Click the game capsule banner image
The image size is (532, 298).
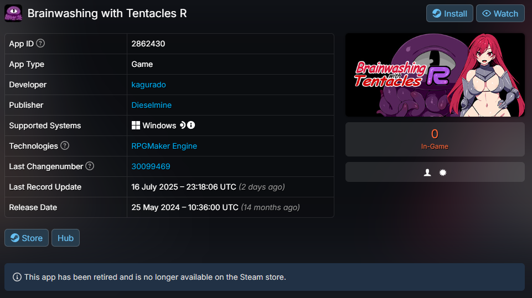[435, 75]
